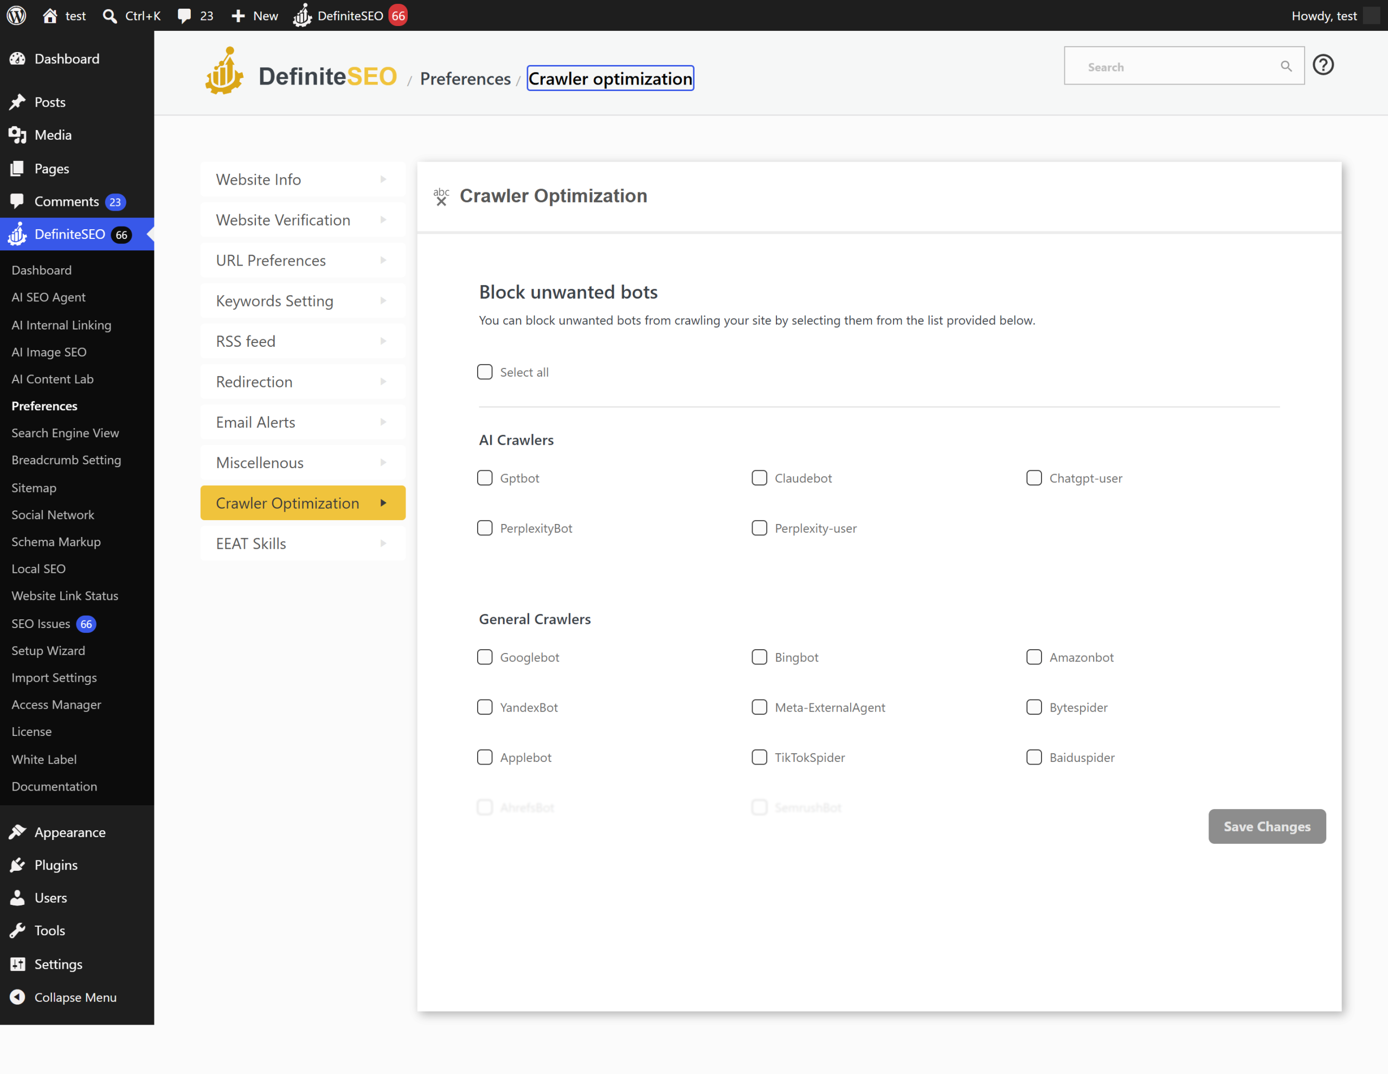Click the abc spellcheck icon beside Crawler Optimization
The height and width of the screenshot is (1074, 1388).
coord(441,197)
